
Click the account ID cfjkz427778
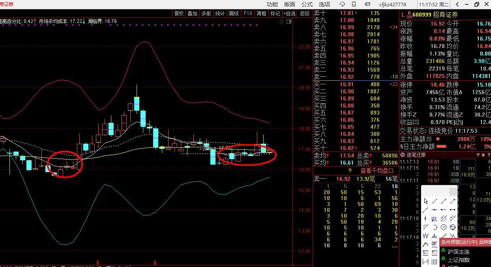pos(392,4)
